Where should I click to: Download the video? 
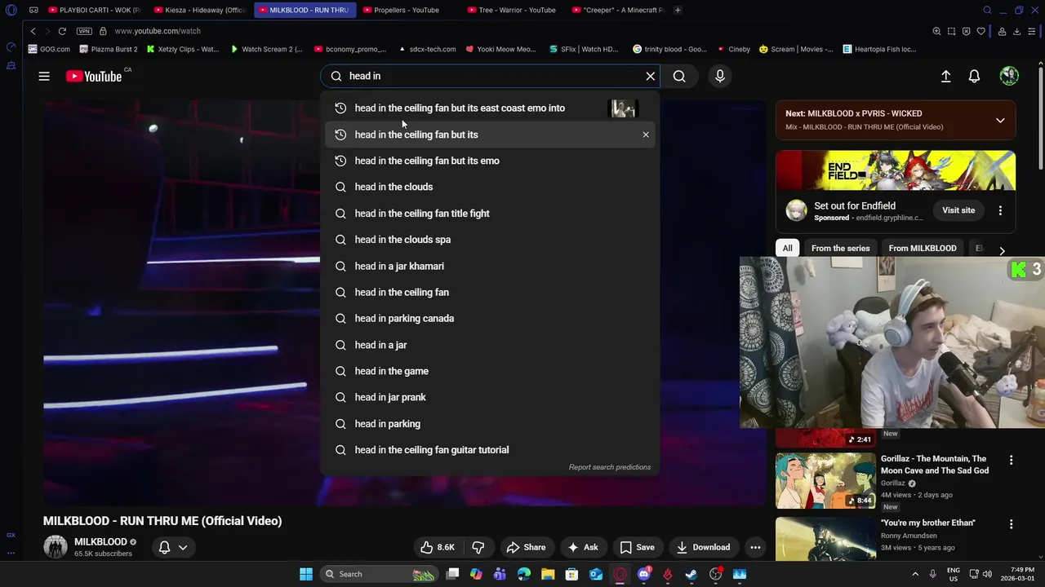703,547
